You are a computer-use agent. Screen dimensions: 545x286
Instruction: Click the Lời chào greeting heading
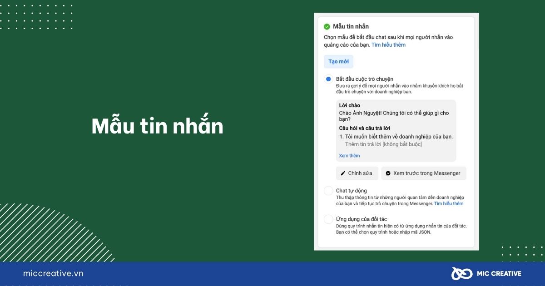[350, 105]
